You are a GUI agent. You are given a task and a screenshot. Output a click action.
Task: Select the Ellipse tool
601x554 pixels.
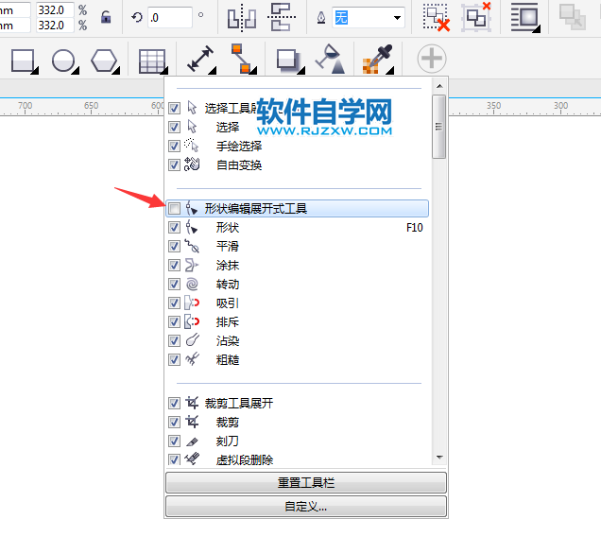pyautogui.click(x=63, y=61)
